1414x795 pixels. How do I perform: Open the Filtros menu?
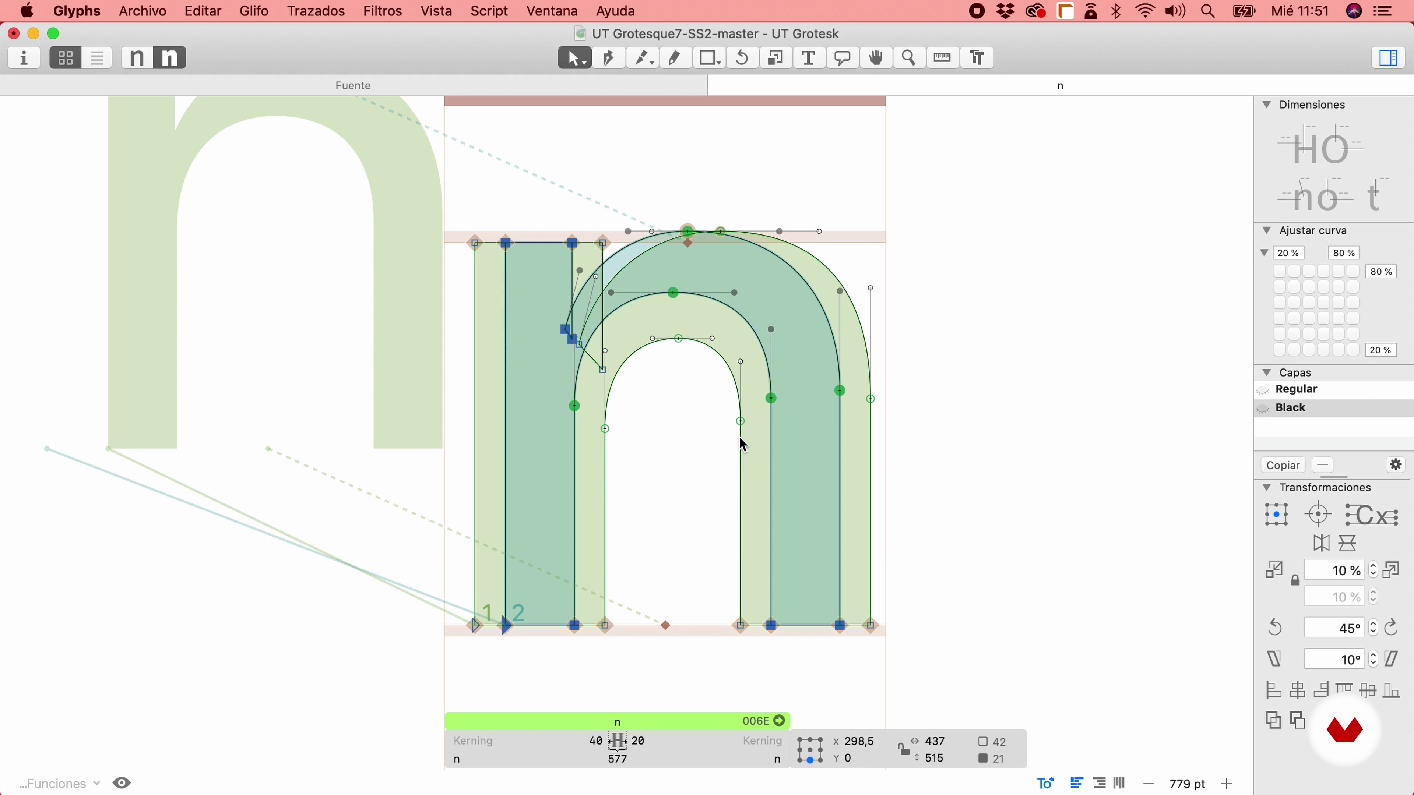click(x=383, y=11)
